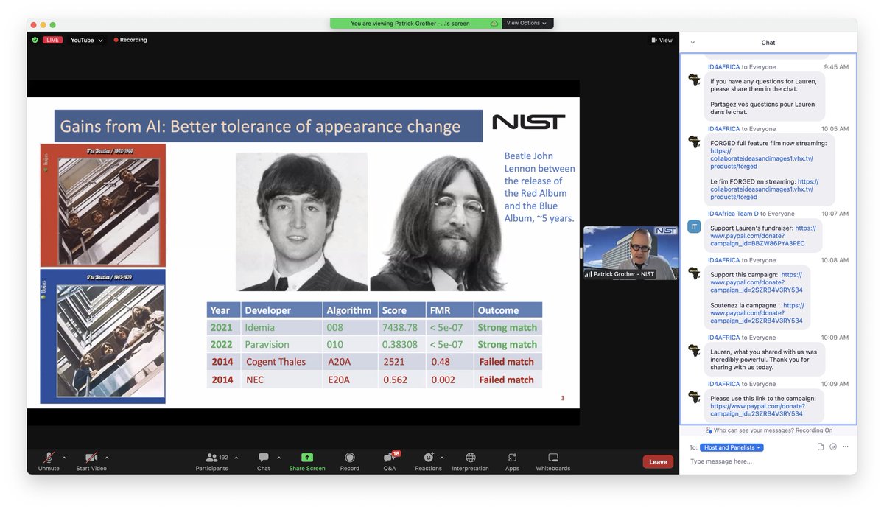Open link after 'Soutenez la campagne'
The height and width of the screenshot is (510, 884).
(x=757, y=313)
